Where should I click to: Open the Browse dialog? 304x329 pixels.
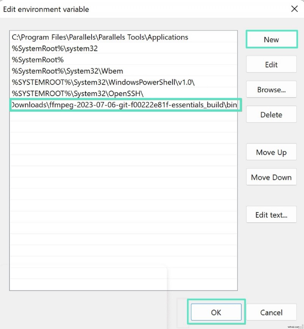pyautogui.click(x=271, y=90)
